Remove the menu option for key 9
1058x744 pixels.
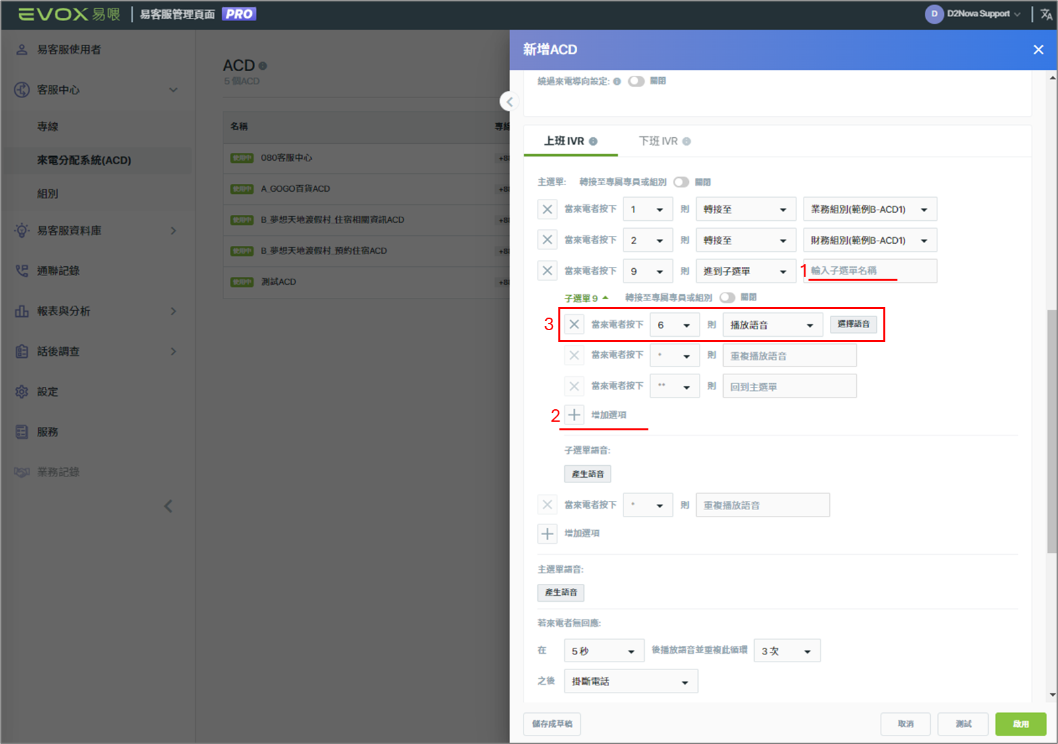pyautogui.click(x=547, y=271)
